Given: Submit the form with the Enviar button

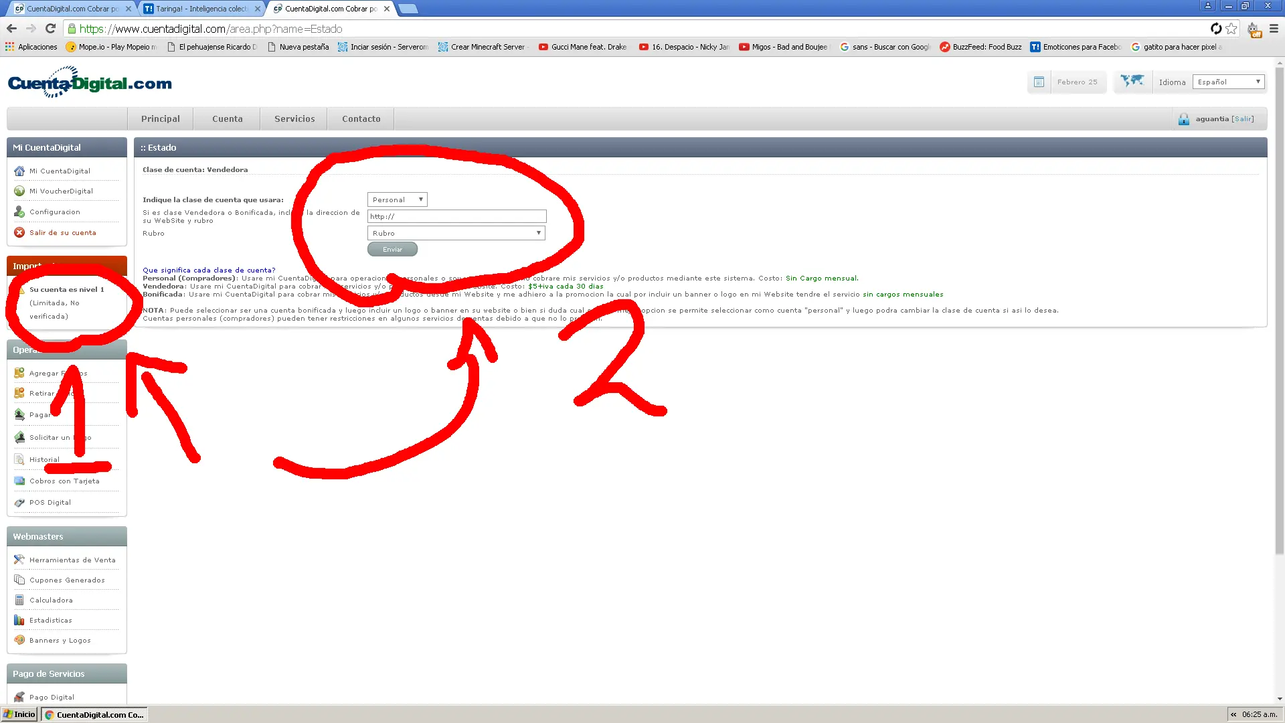Looking at the screenshot, I should 392,249.
